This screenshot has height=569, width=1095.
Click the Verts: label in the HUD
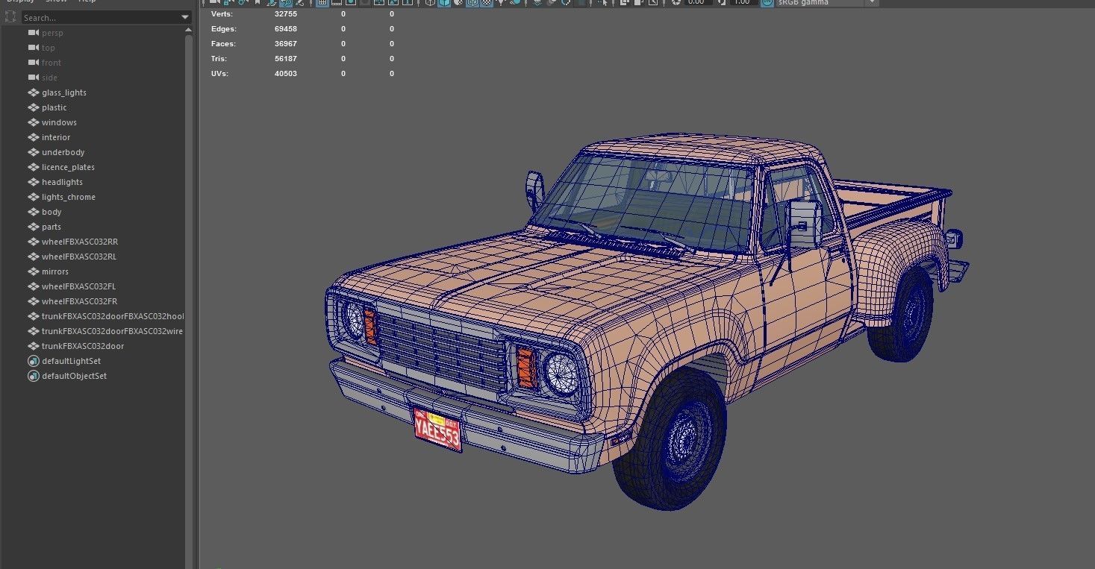click(222, 13)
